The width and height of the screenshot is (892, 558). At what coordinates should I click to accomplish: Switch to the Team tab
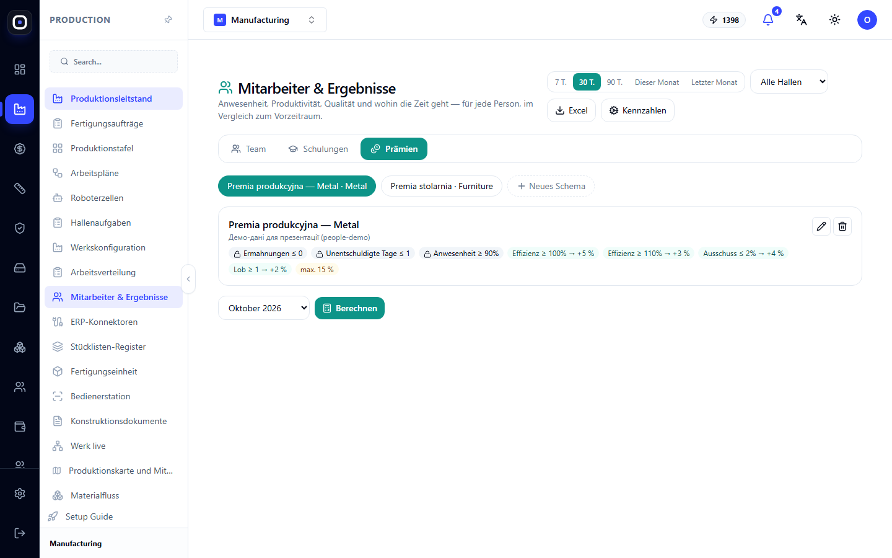(248, 149)
